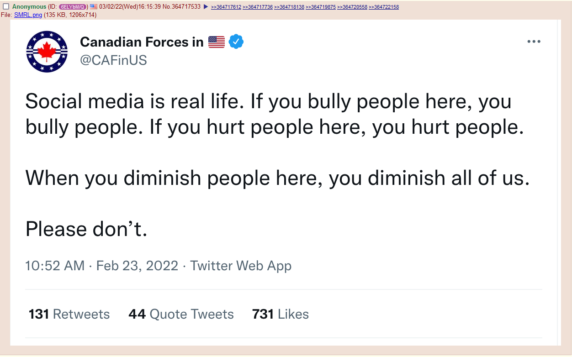The height and width of the screenshot is (357, 572).
Task: Click the blue verified badge
Action: pos(236,42)
